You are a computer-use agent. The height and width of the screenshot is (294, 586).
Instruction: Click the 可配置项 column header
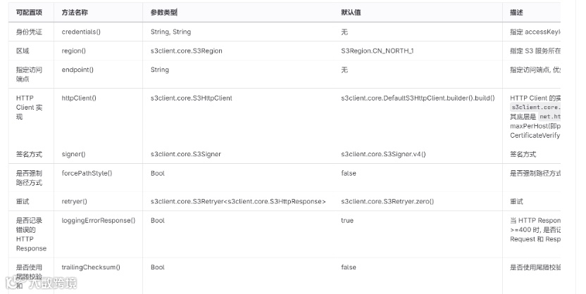point(28,13)
